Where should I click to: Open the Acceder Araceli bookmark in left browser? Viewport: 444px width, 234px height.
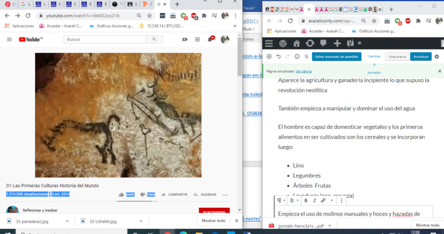point(60,26)
